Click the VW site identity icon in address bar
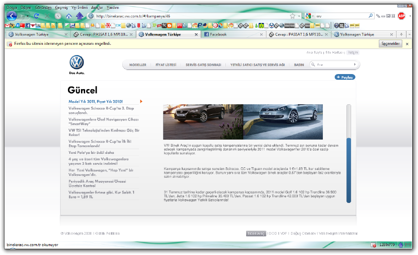418x255 pixels. pyautogui.click(x=91, y=16)
